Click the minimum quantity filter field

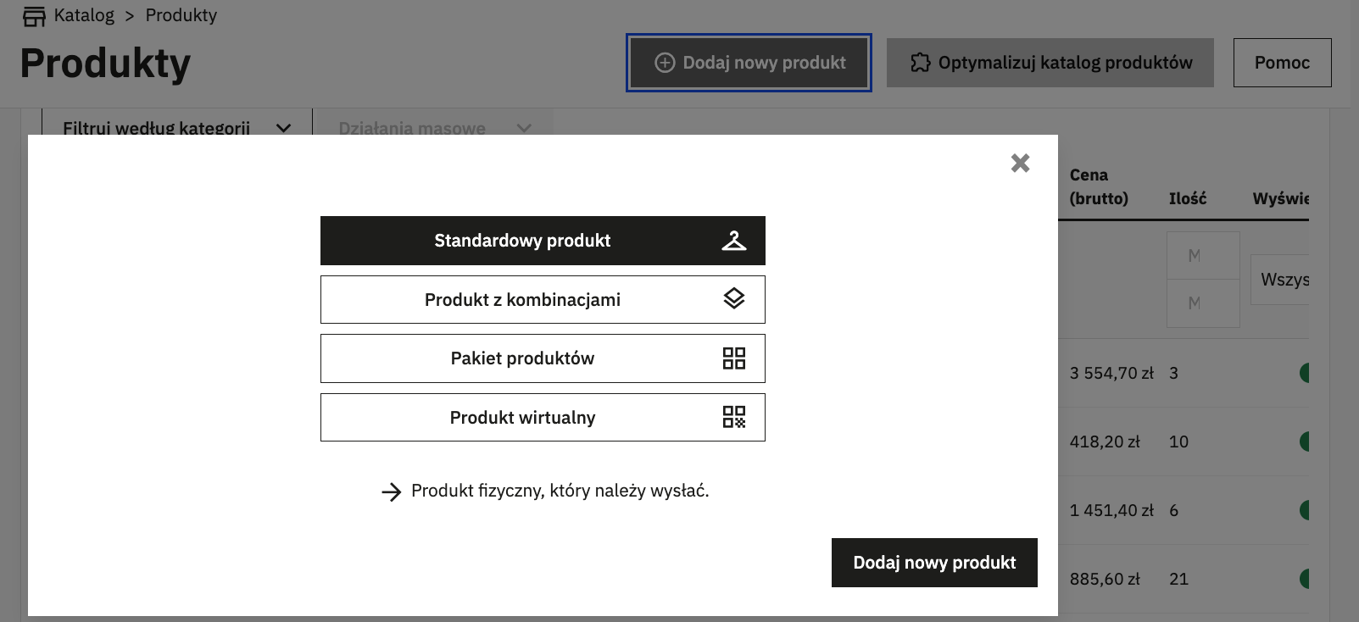pos(1203,256)
